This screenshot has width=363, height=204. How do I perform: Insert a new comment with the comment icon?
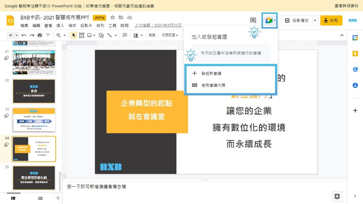(124, 35)
